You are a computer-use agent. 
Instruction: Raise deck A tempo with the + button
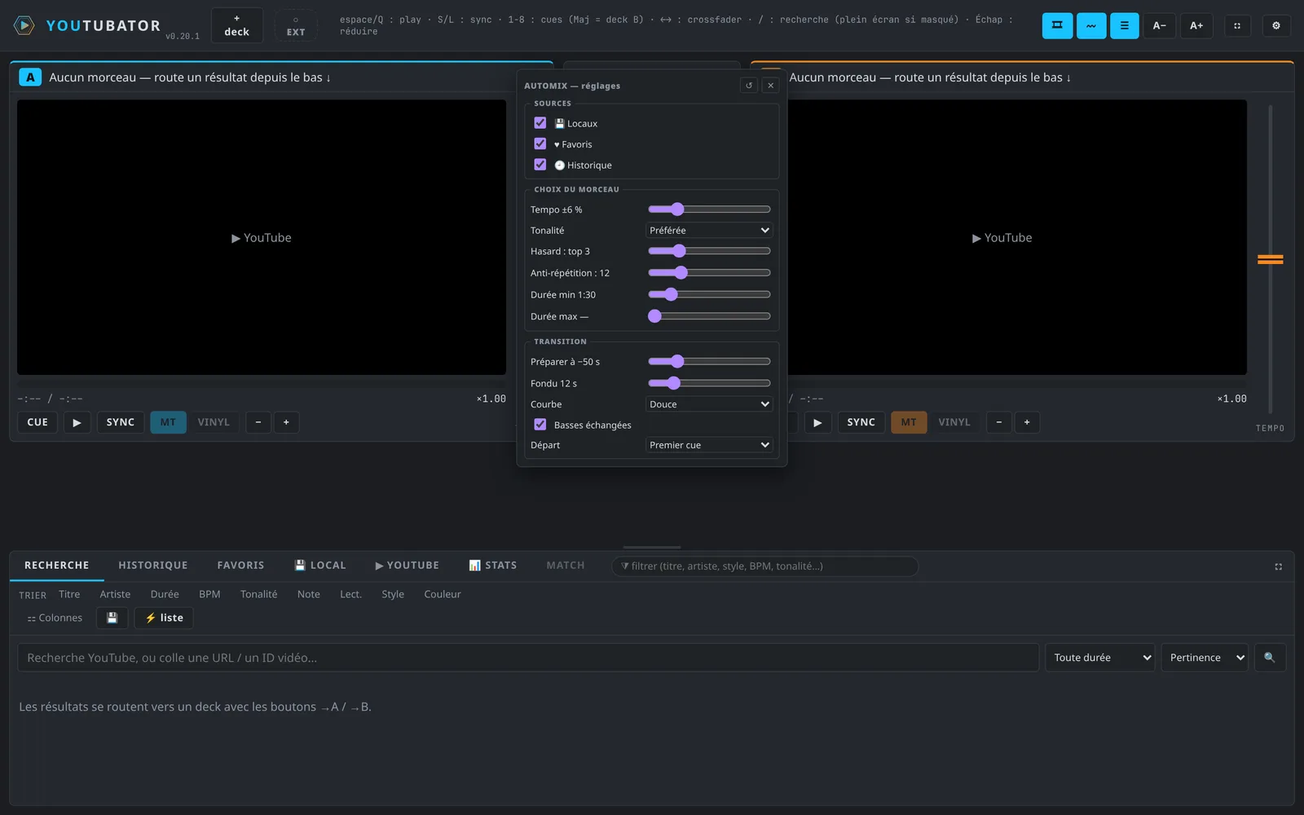point(286,422)
